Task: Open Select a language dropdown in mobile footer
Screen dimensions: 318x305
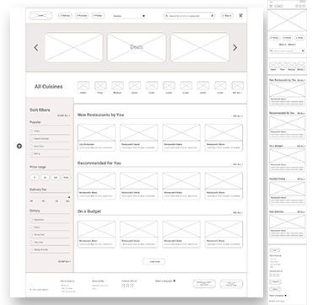Action: [278, 296]
